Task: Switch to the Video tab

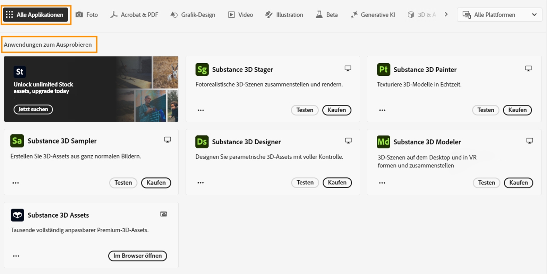Action: (x=240, y=15)
